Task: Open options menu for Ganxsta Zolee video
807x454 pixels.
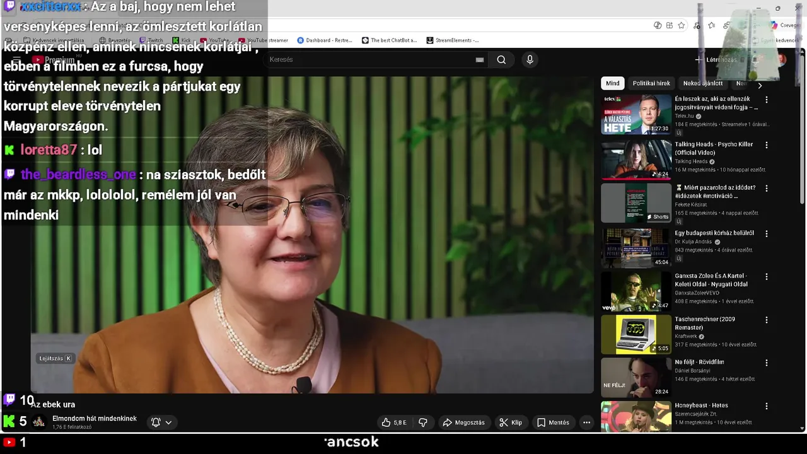Action: point(767,276)
